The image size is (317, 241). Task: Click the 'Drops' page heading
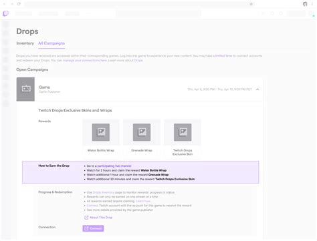[x=27, y=31]
